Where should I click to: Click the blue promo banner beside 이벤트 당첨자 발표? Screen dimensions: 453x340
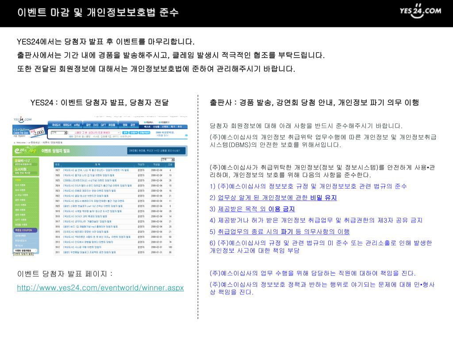pyautogui.click(x=156, y=151)
